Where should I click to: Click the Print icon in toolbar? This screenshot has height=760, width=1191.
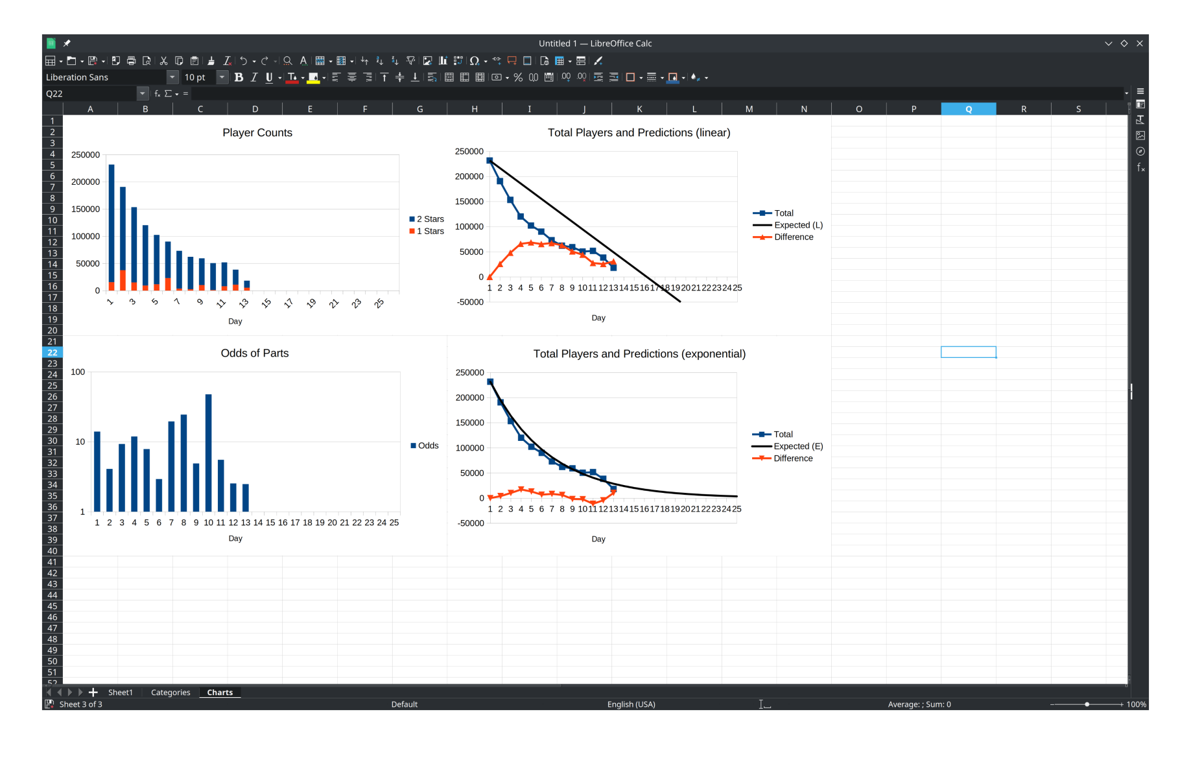pos(131,61)
